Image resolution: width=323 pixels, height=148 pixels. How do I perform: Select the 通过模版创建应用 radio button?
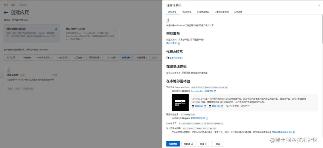(56, 29)
